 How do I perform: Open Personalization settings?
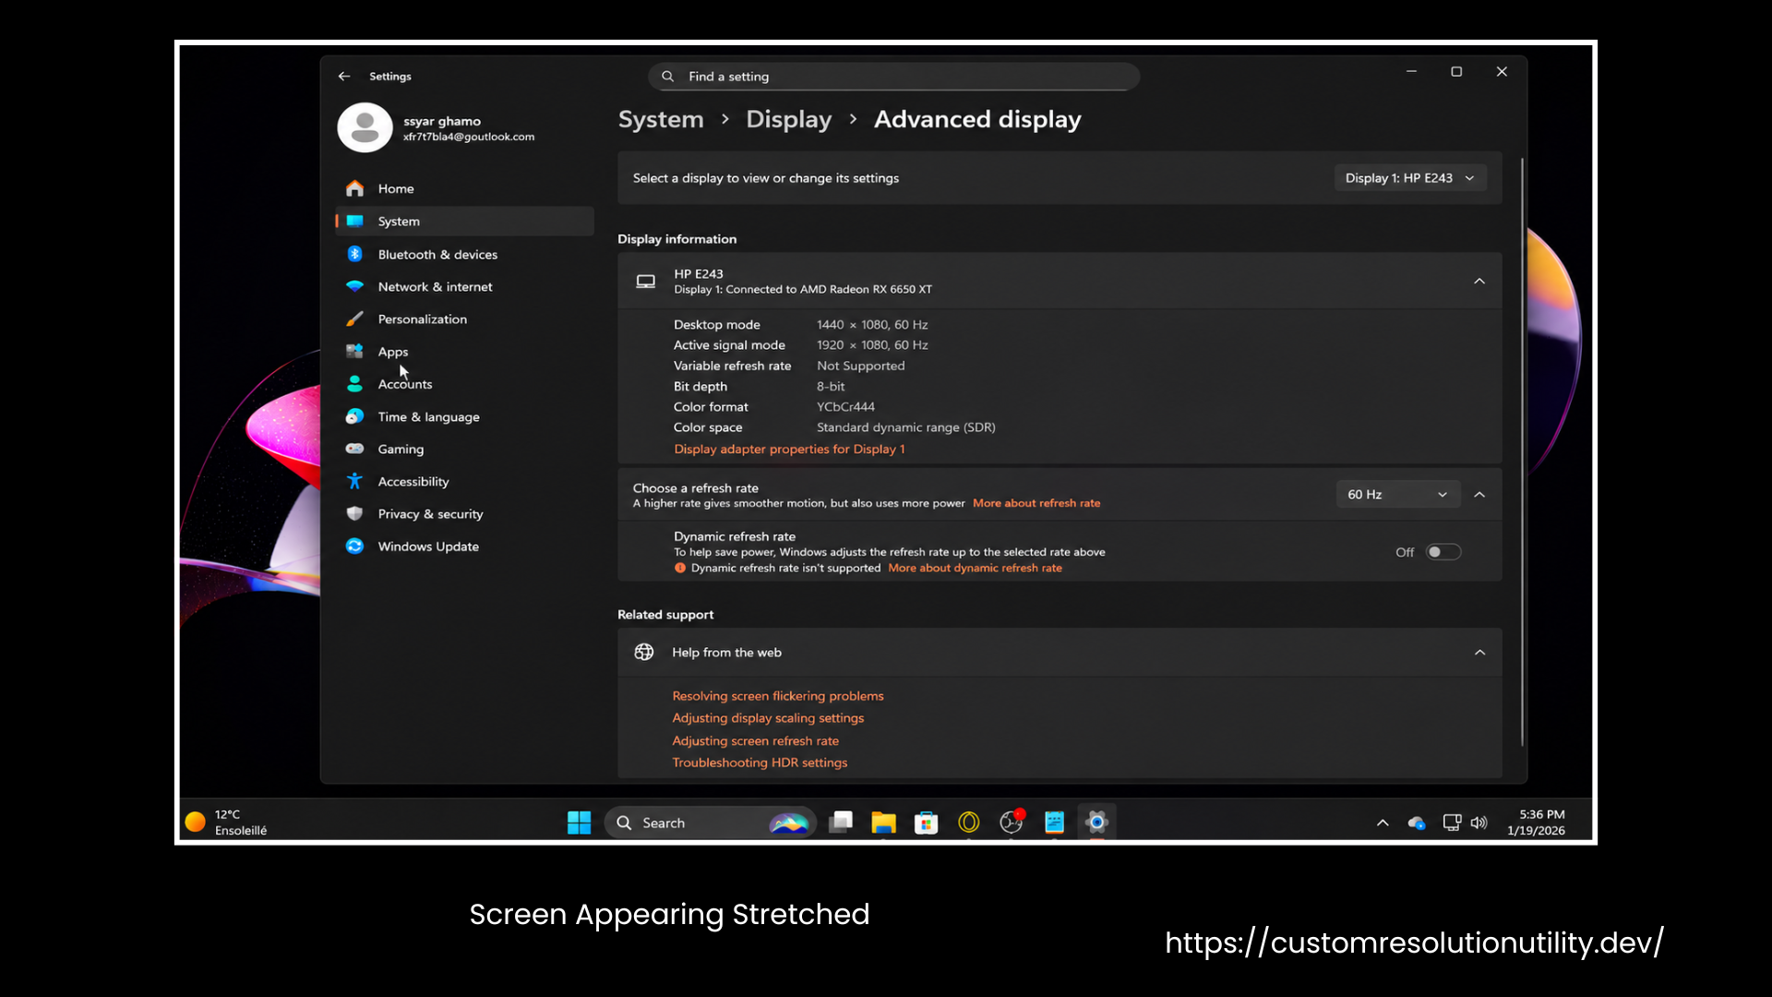click(x=464, y=319)
